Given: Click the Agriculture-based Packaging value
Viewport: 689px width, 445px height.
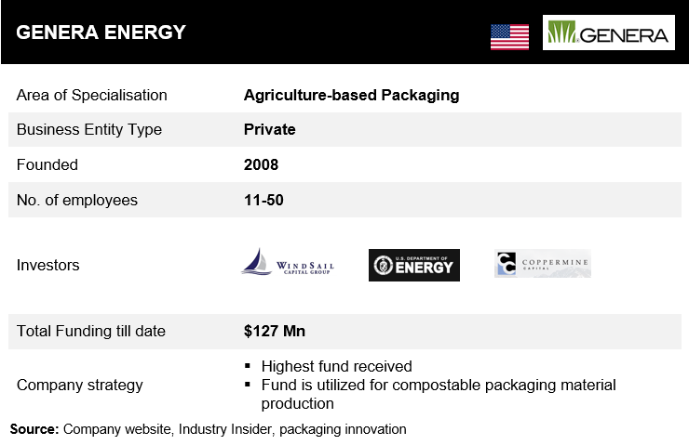Looking at the screenshot, I should [352, 95].
